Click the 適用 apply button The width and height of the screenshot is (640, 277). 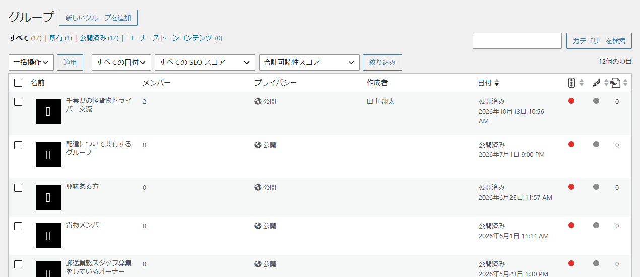[x=70, y=62]
